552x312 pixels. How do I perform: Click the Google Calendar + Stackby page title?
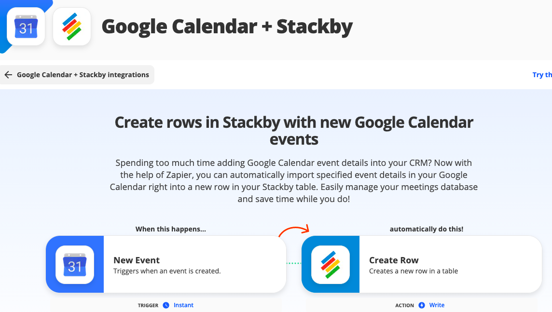click(x=227, y=27)
